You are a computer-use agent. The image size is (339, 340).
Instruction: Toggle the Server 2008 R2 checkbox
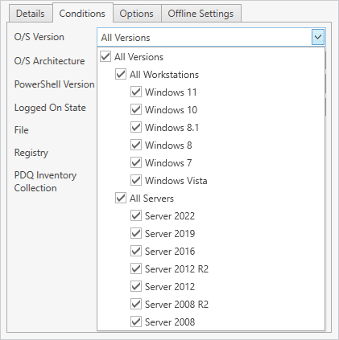point(136,304)
